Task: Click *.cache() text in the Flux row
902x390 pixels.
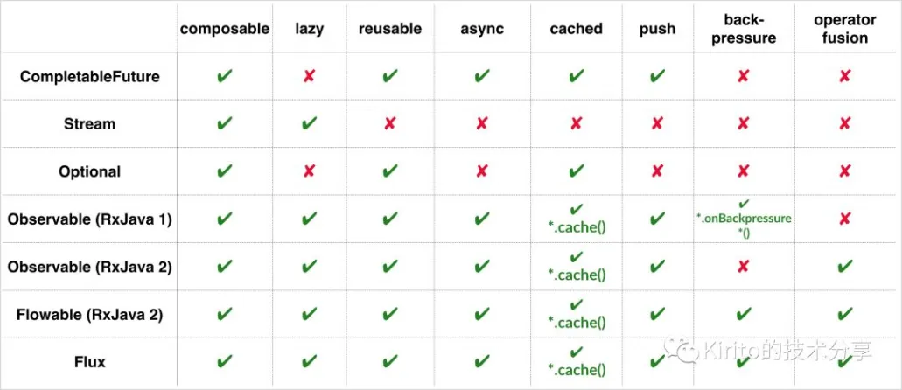Action: pos(576,370)
